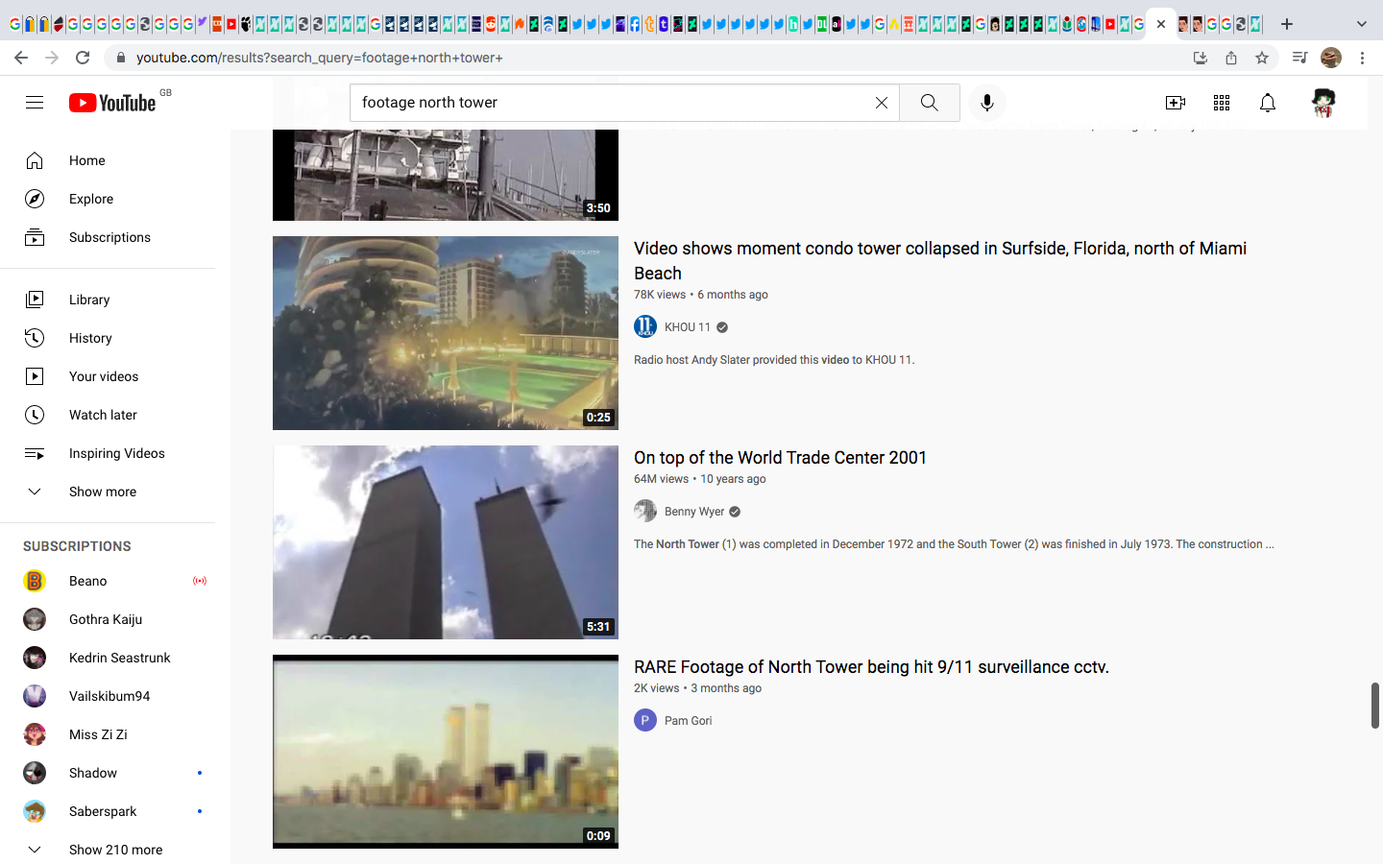Open Explore in sidebar
Viewport: 1383px width, 864px height.
coord(108,199)
